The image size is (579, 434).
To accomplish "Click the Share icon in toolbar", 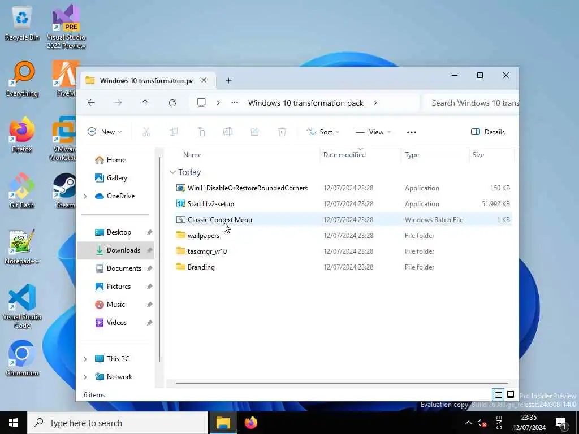I will (255, 132).
